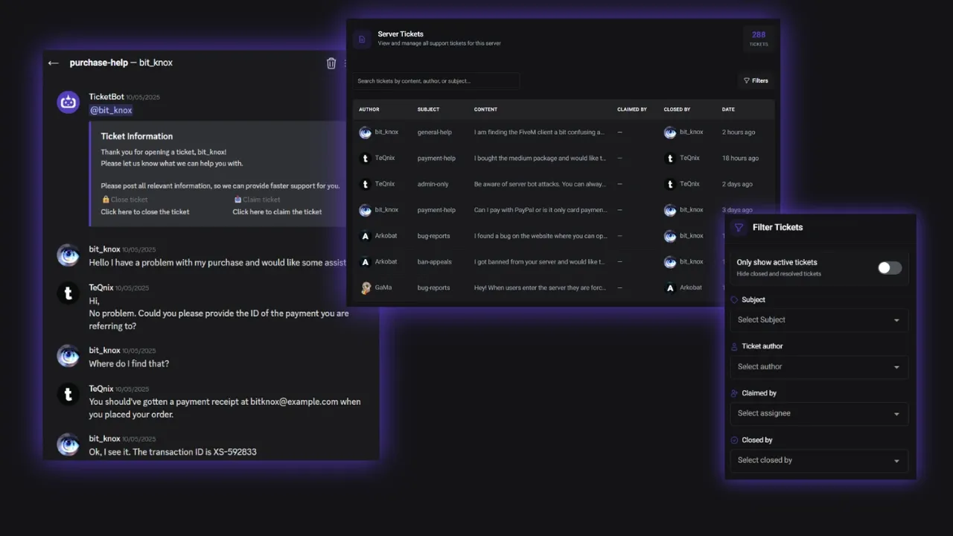Toggle Only show active tickets switch
Screen dimensions: 953x536
pyautogui.click(x=889, y=268)
